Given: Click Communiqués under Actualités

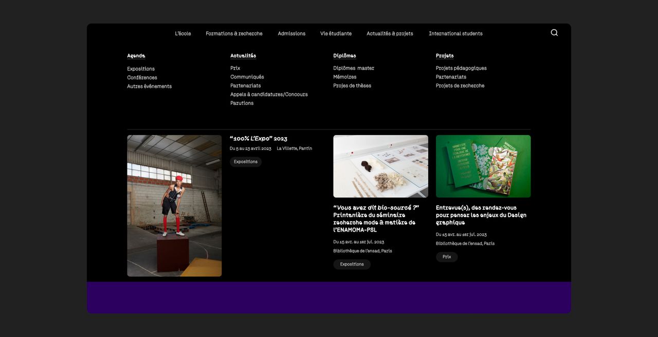Looking at the screenshot, I should click(247, 77).
